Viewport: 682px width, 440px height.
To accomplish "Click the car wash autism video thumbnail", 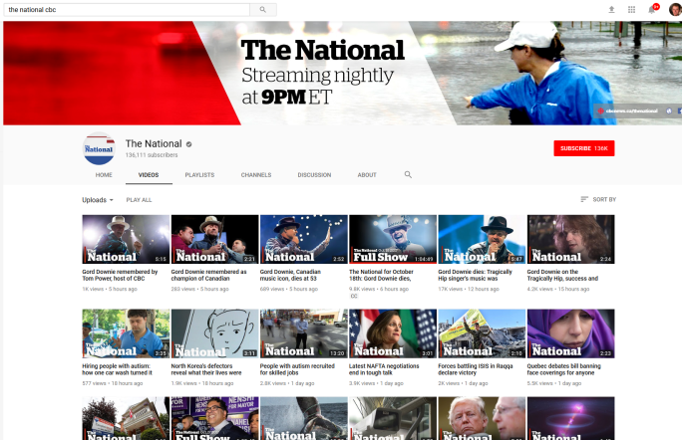I will 126,333.
